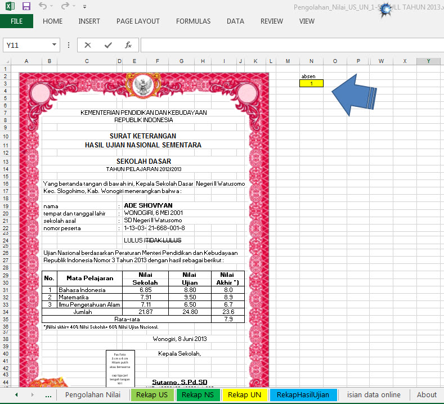
Task: Open the Pengolahan Nilai sheet tab
Action: [x=93, y=394]
